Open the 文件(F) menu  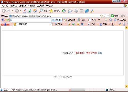click(x=5, y=6)
